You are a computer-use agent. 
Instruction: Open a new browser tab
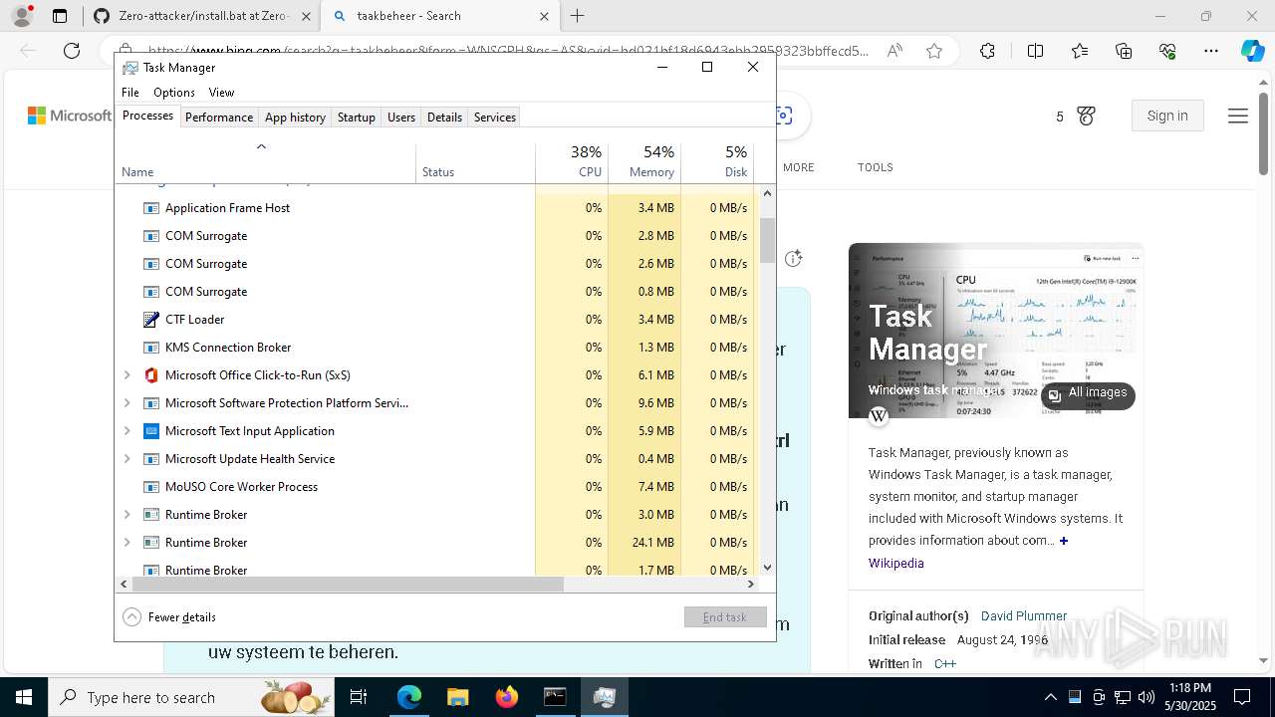tap(578, 16)
